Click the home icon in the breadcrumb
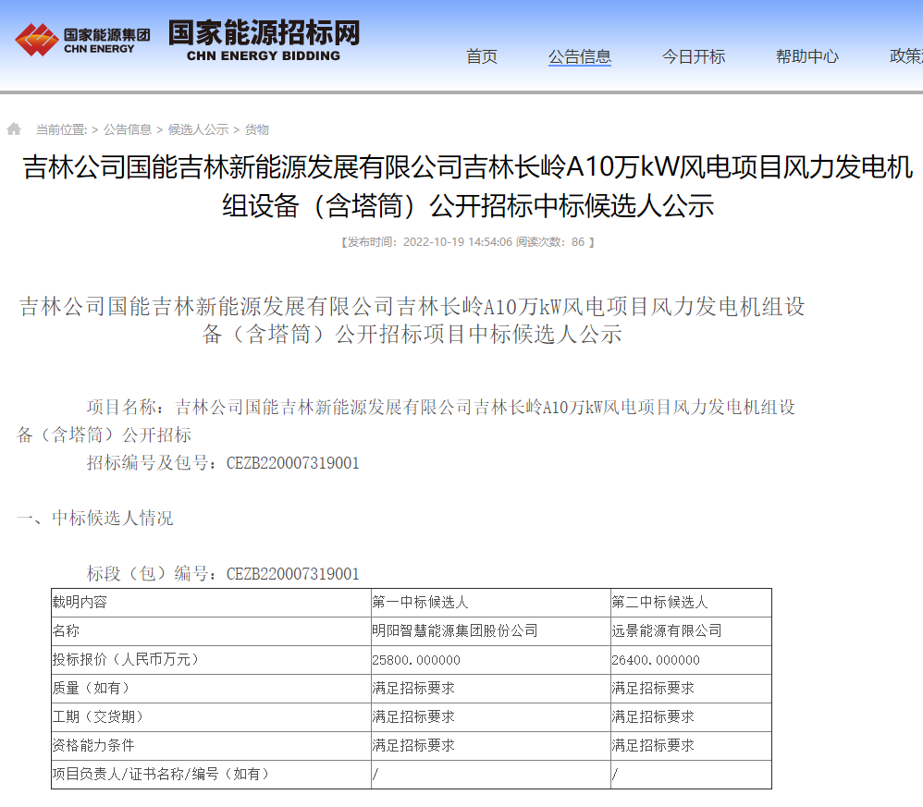The width and height of the screenshot is (923, 807). pos(14,128)
